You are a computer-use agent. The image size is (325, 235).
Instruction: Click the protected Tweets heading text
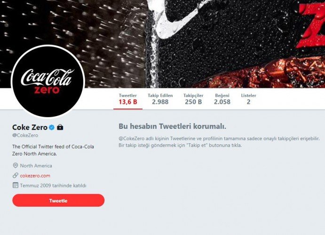(x=172, y=126)
